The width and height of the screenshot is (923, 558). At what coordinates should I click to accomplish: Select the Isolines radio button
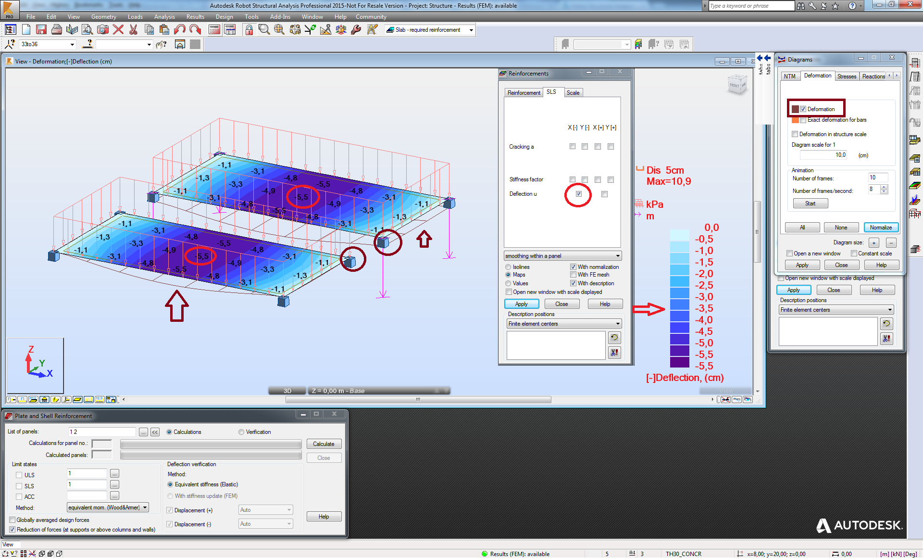click(508, 267)
